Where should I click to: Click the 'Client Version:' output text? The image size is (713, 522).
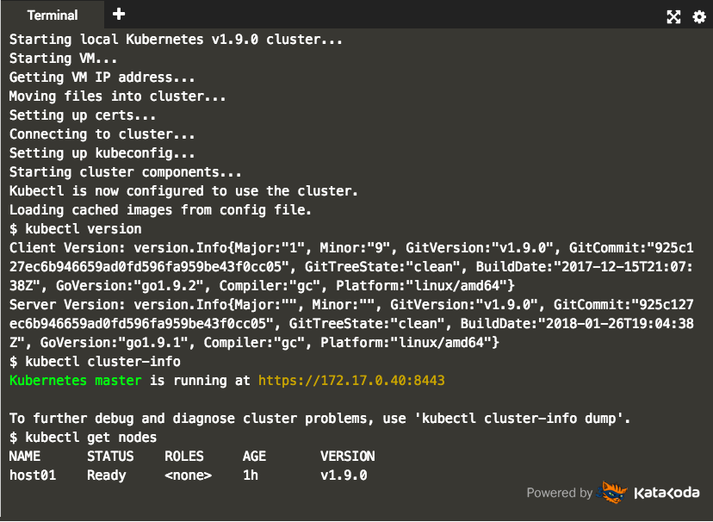point(67,248)
